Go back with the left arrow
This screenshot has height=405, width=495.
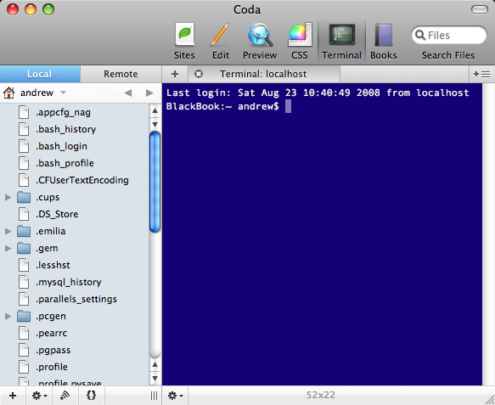click(x=128, y=93)
